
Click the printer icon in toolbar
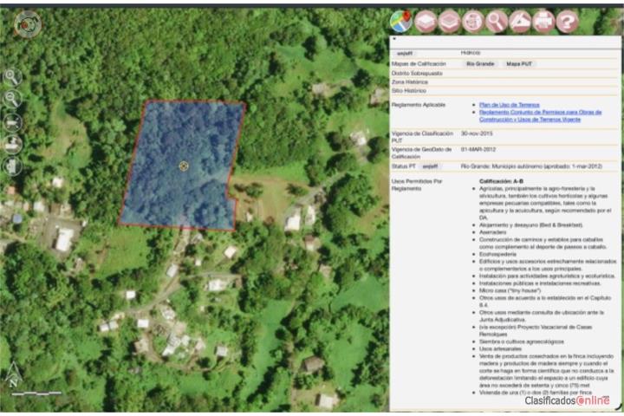point(543,21)
